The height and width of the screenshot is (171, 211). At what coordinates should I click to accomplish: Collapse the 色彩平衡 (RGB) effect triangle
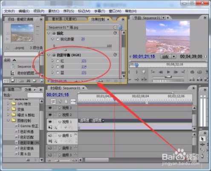coord(49,55)
